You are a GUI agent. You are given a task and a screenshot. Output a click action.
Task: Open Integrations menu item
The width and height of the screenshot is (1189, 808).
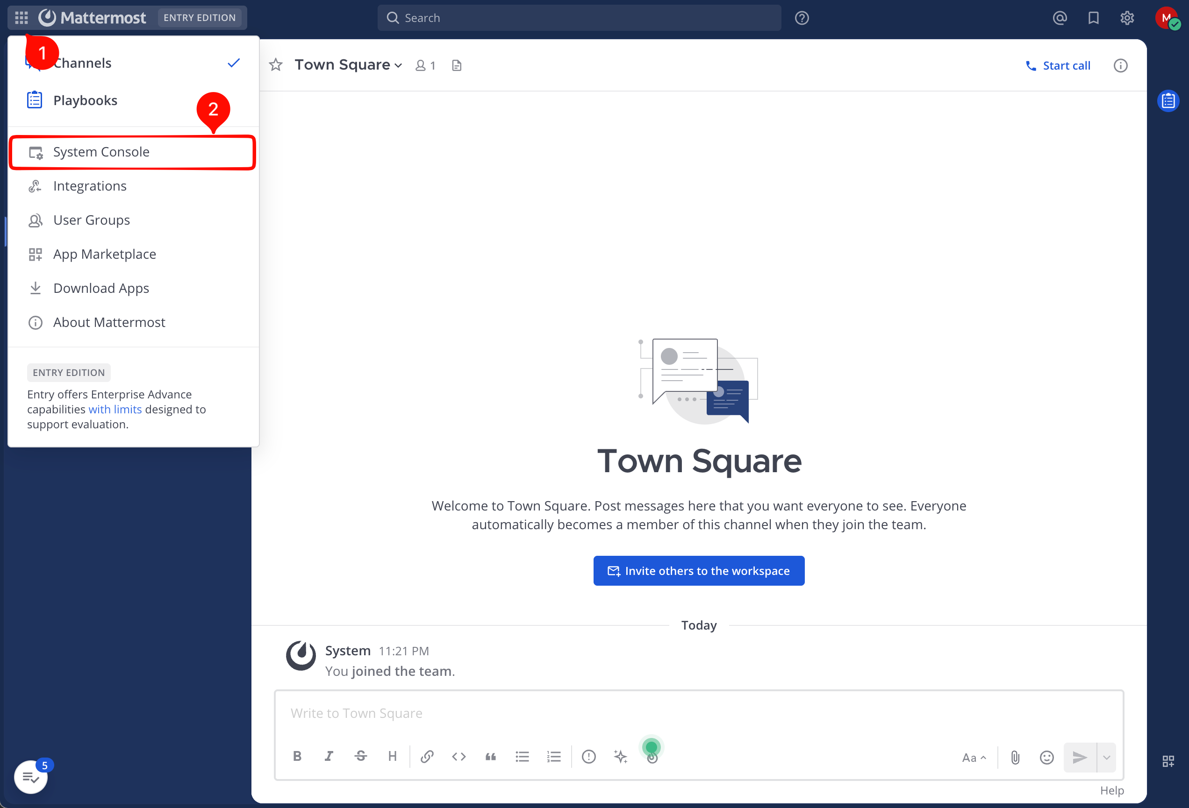pos(133,186)
